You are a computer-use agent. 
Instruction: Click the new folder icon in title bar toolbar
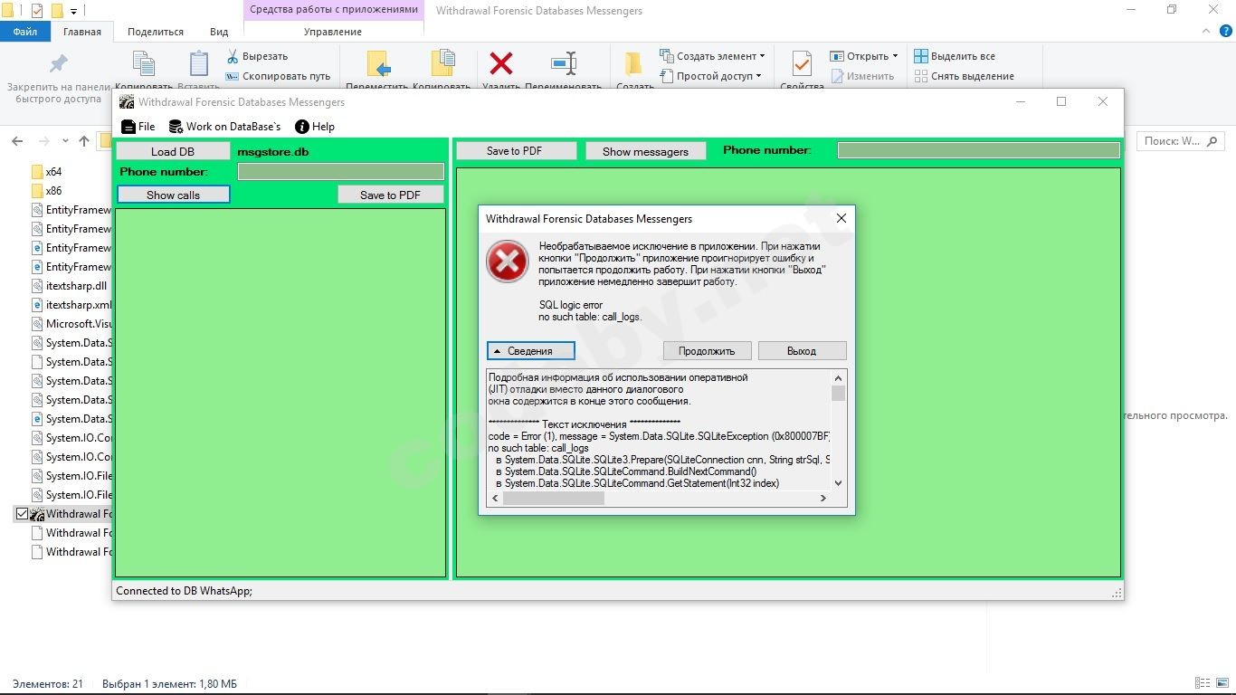click(57, 11)
